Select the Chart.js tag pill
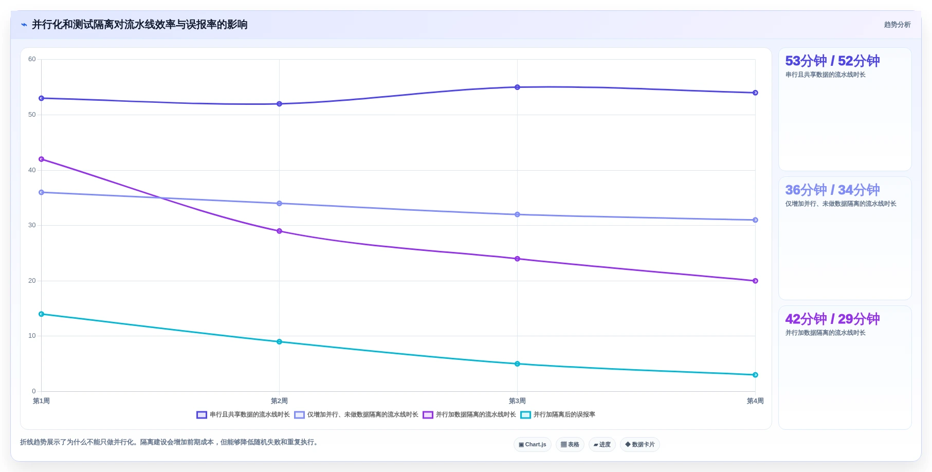This screenshot has width=932, height=472. pos(533,444)
